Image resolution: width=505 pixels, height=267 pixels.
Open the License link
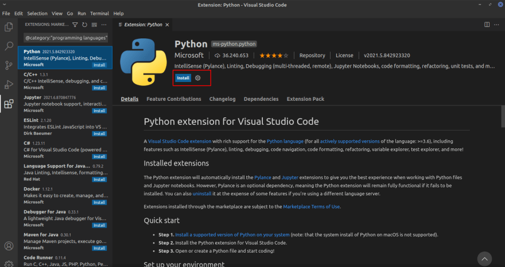344,56
